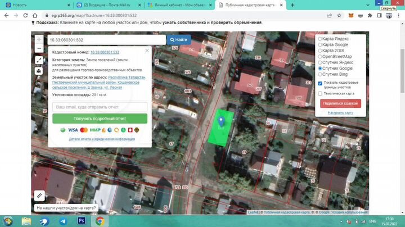
Task: Toggle Показать кадастровые границы участков checkbox
Action: (320, 83)
